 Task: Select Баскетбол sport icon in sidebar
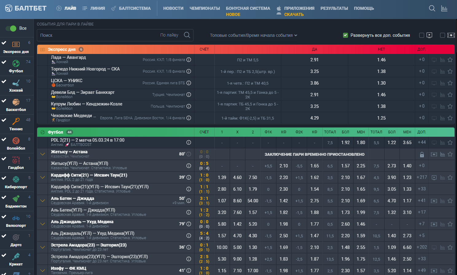pyautogui.click(x=16, y=102)
